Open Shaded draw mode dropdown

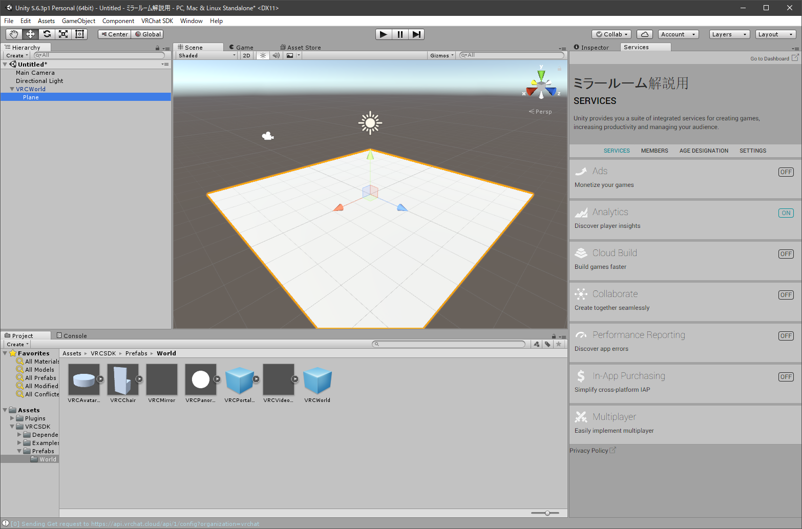[x=207, y=55]
